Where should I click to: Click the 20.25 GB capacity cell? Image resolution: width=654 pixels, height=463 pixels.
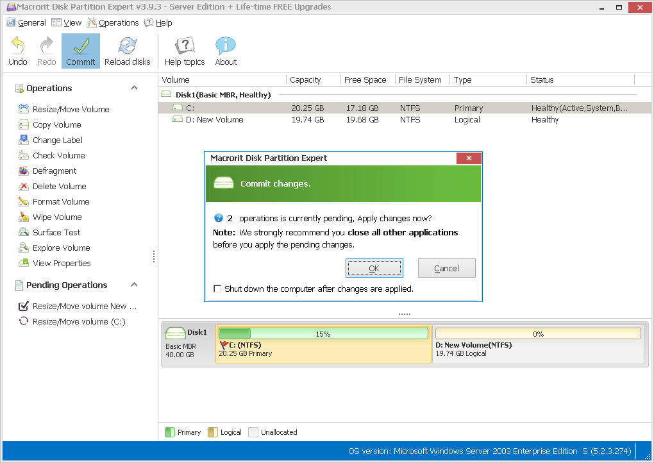coord(307,108)
